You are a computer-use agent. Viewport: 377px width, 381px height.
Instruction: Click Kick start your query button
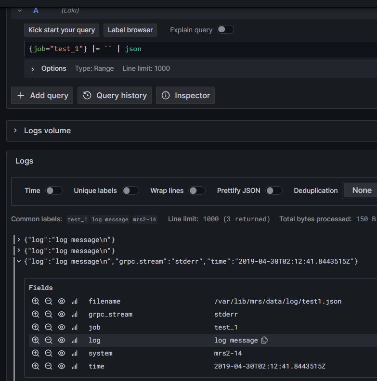62,30
